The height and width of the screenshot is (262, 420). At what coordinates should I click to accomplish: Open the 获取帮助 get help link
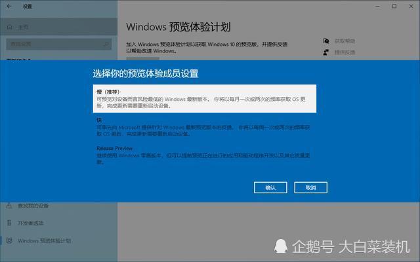pos(345,41)
